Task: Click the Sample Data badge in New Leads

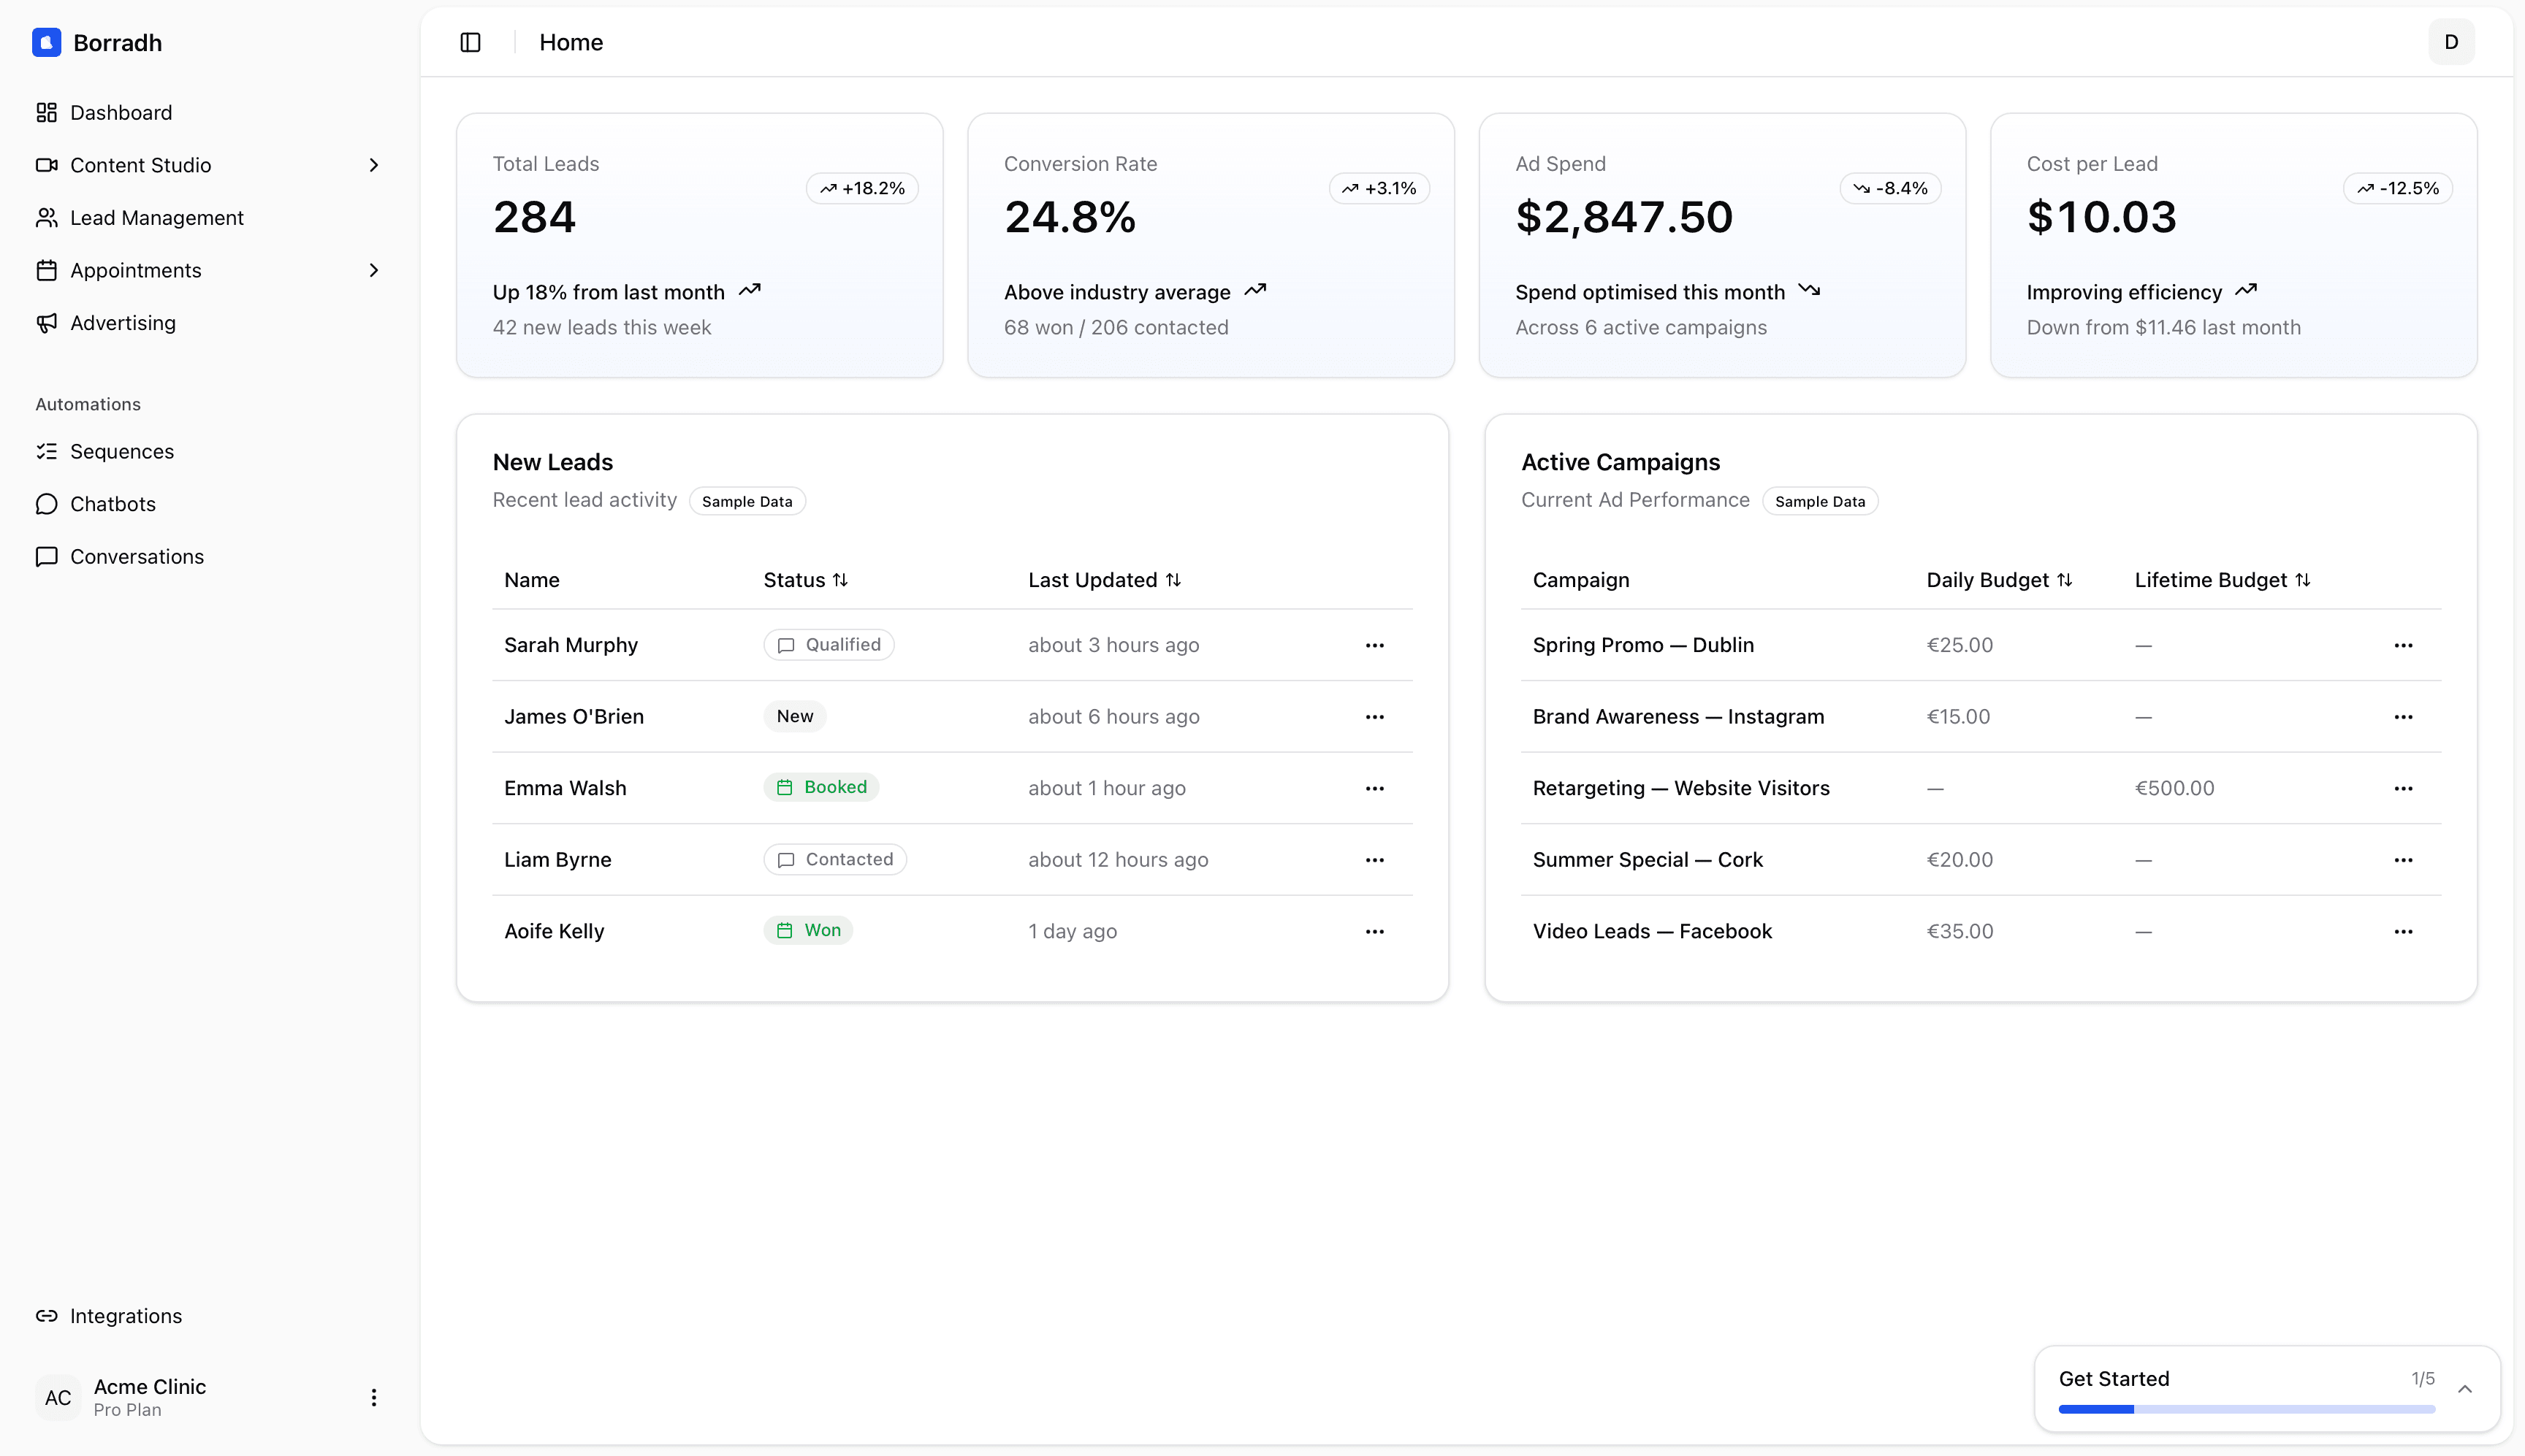Action: pos(746,500)
